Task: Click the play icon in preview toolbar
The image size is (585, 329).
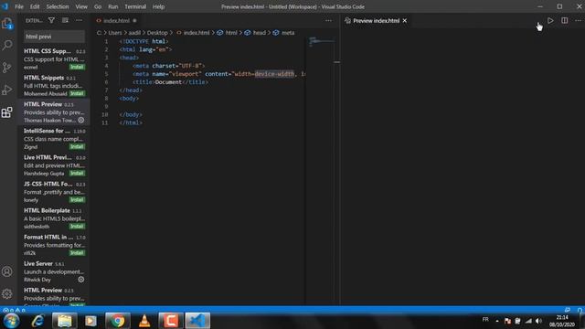Action: (x=550, y=20)
